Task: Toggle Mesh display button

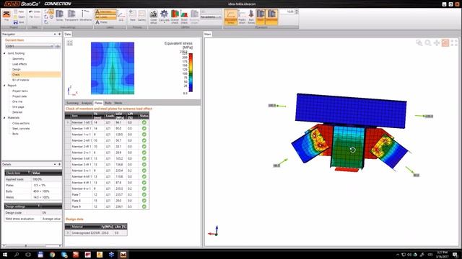Action: pyautogui.click(x=261, y=17)
